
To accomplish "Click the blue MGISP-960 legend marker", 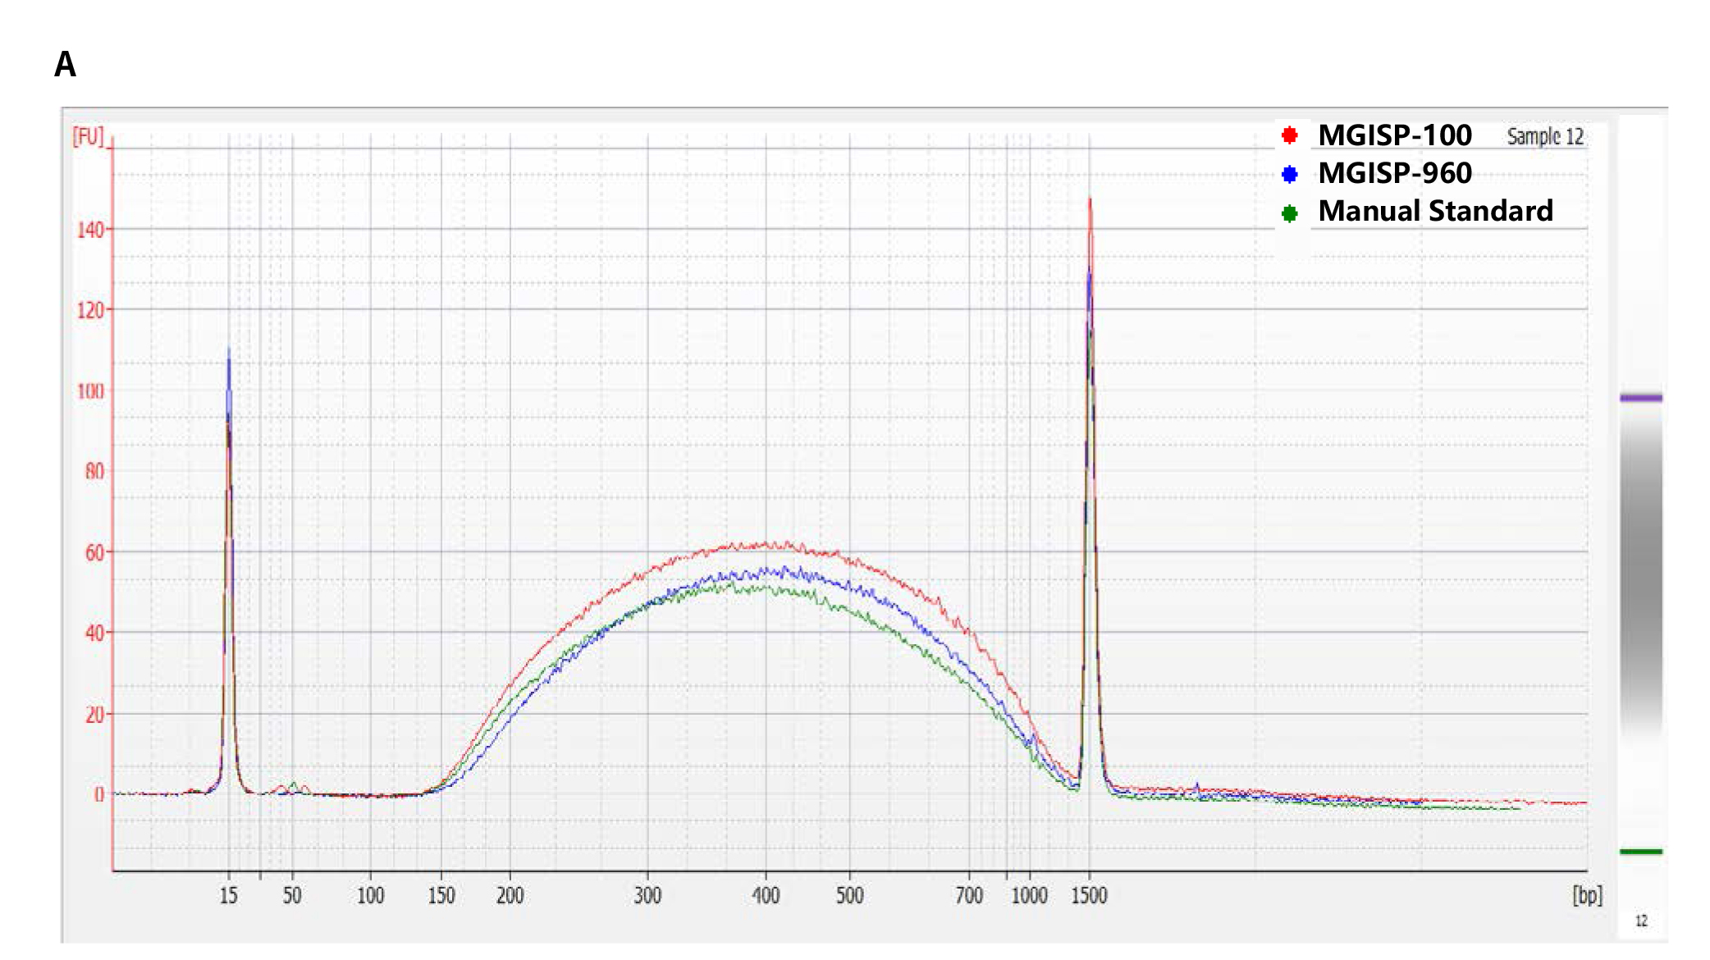I will coord(1289,174).
